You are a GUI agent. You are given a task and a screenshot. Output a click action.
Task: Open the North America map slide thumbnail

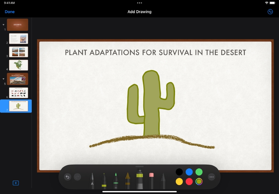click(18, 65)
